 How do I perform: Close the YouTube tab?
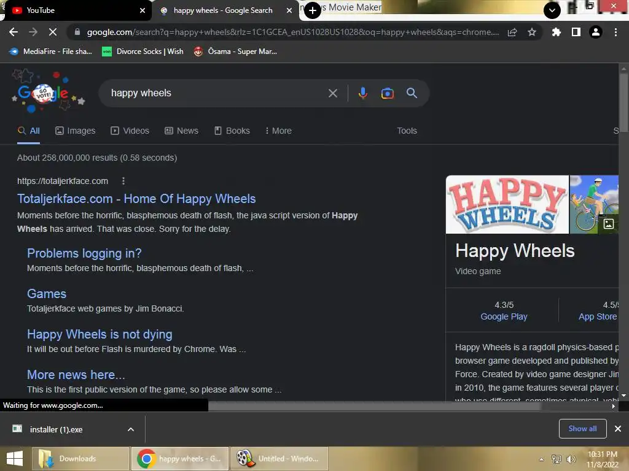pos(143,10)
